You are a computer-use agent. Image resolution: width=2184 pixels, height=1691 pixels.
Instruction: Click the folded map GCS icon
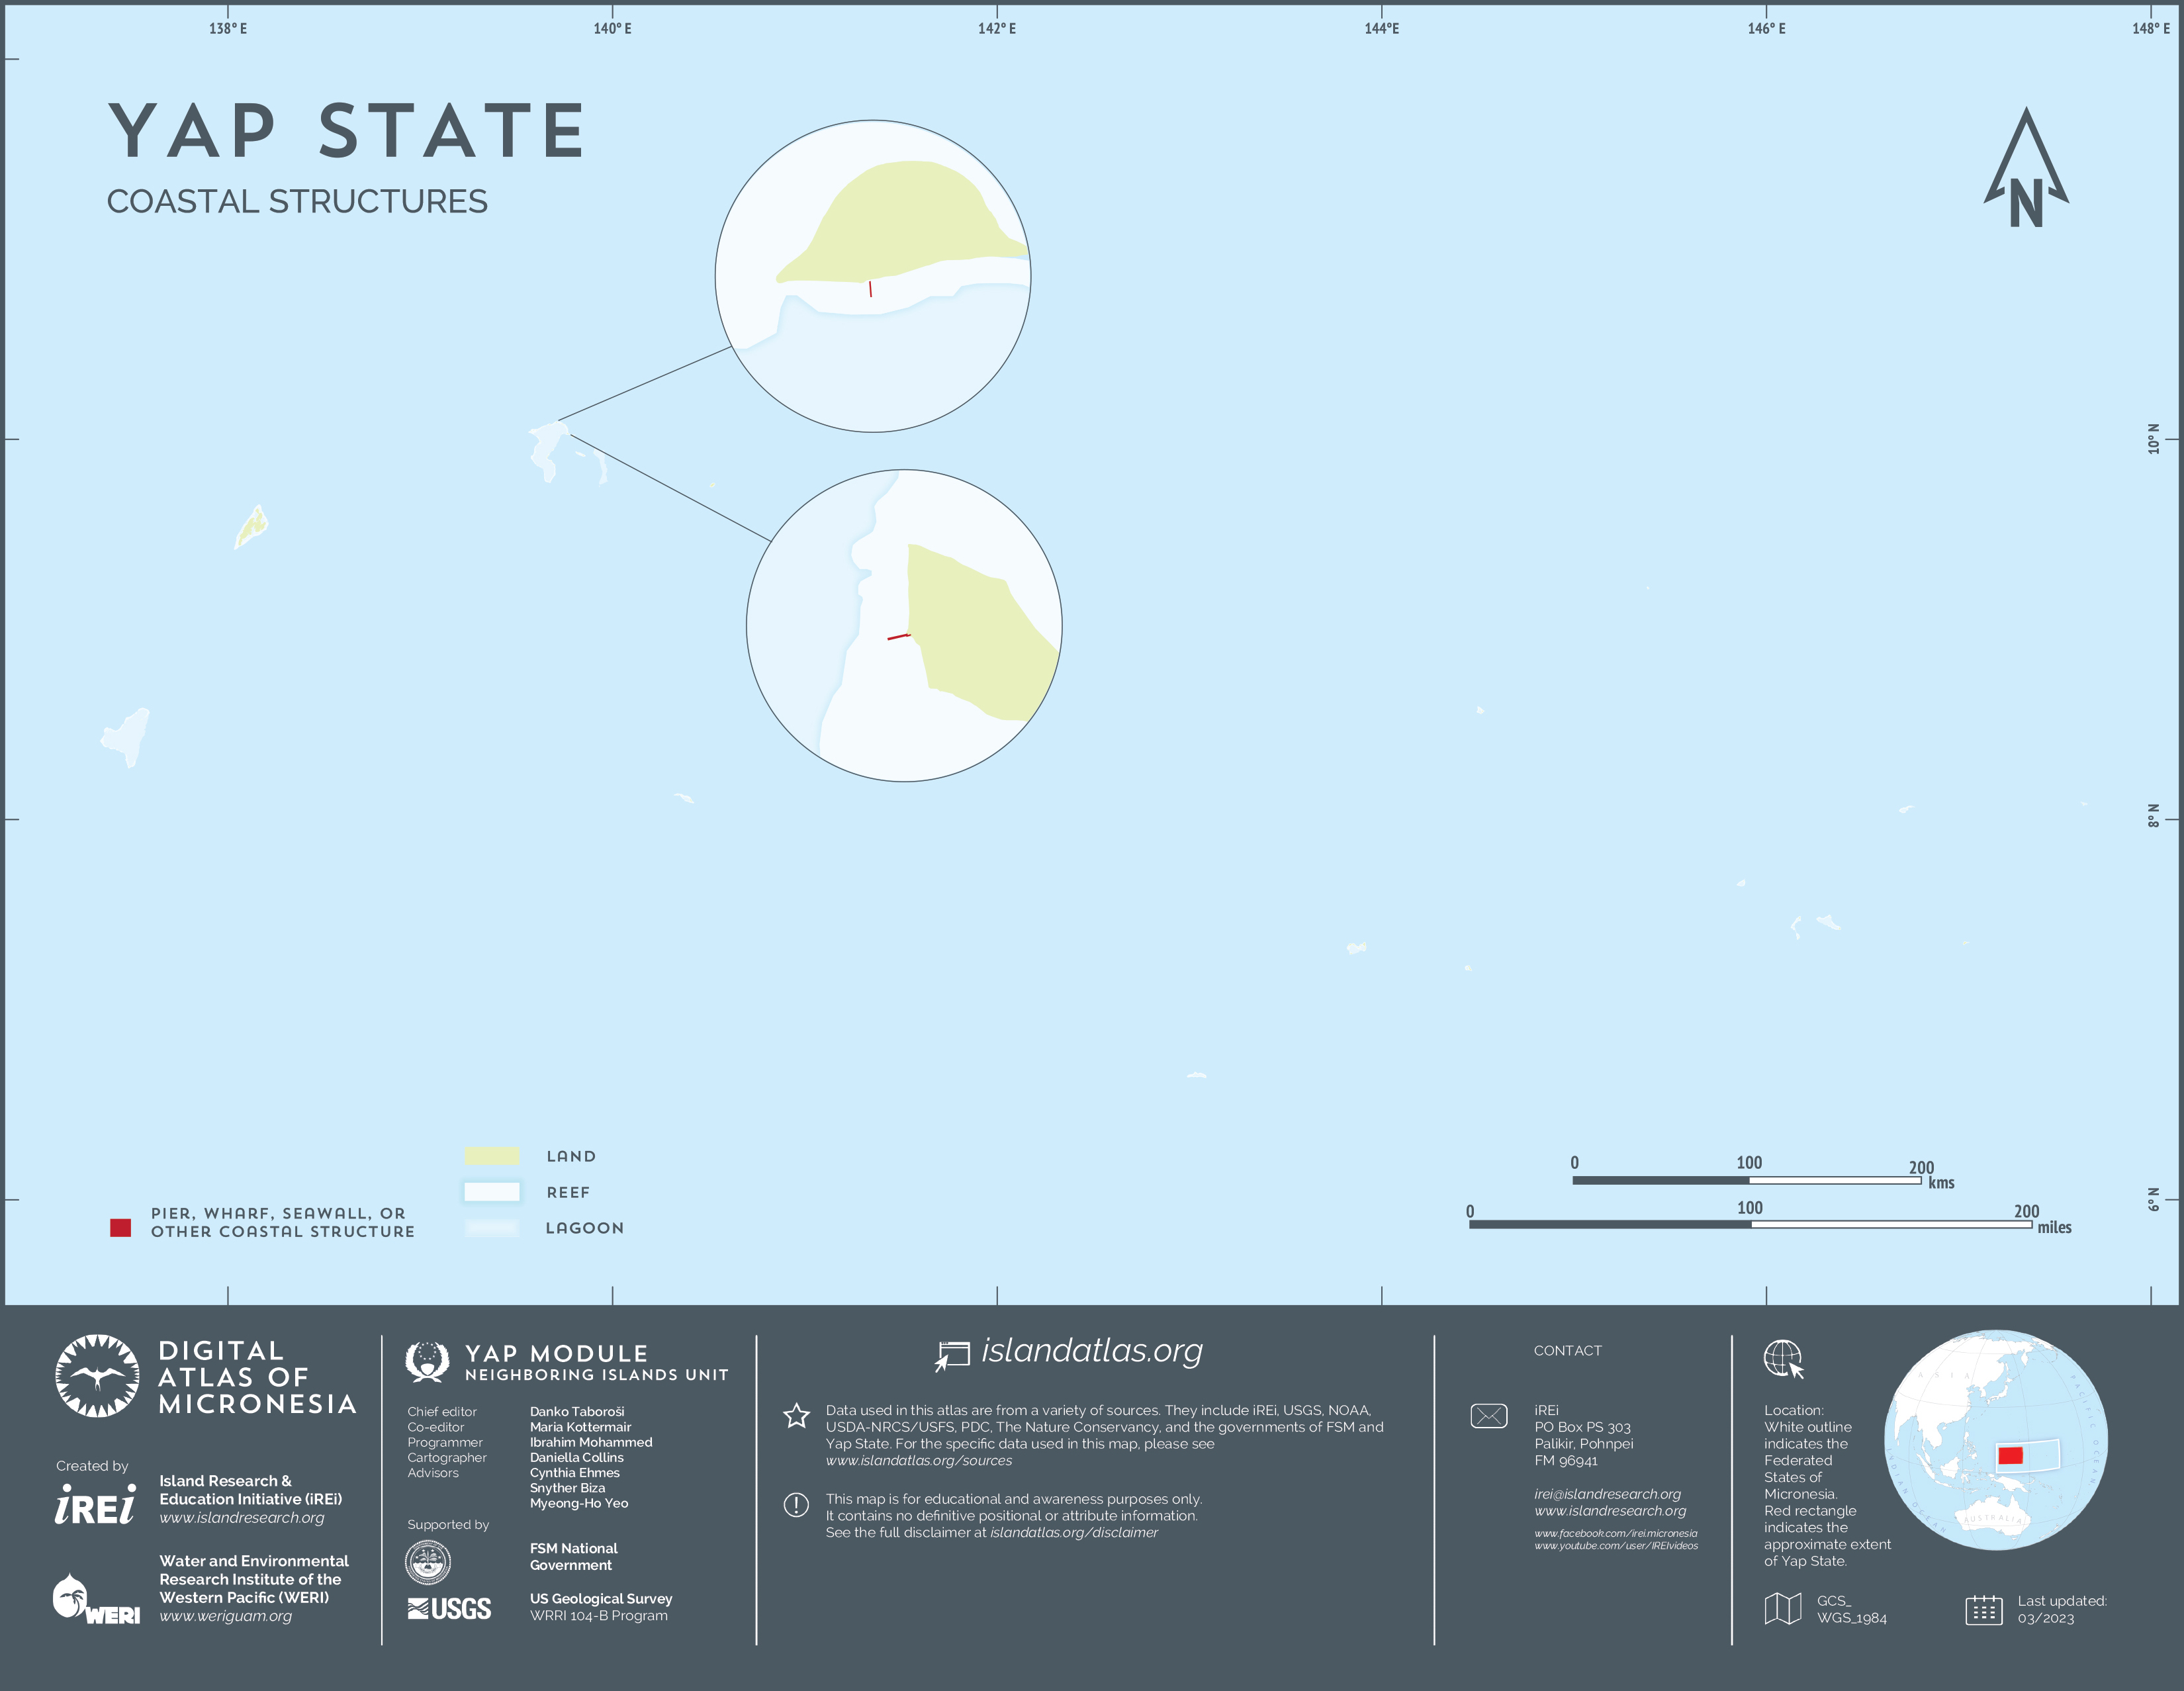coord(1783,1609)
